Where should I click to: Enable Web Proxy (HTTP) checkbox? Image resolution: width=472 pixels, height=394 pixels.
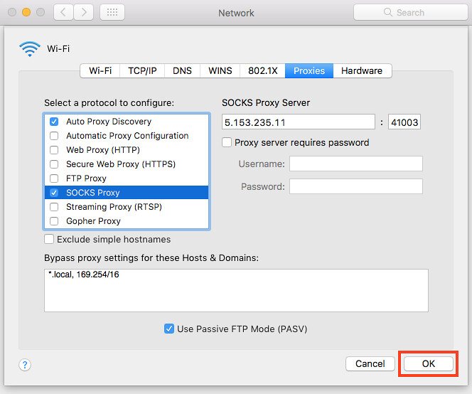point(54,150)
